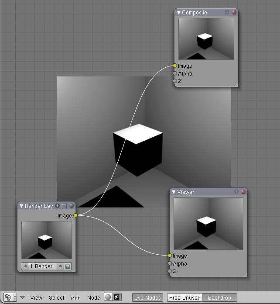Toggle the Use Nodes button
The height and width of the screenshot is (304, 280).
[x=147, y=297]
